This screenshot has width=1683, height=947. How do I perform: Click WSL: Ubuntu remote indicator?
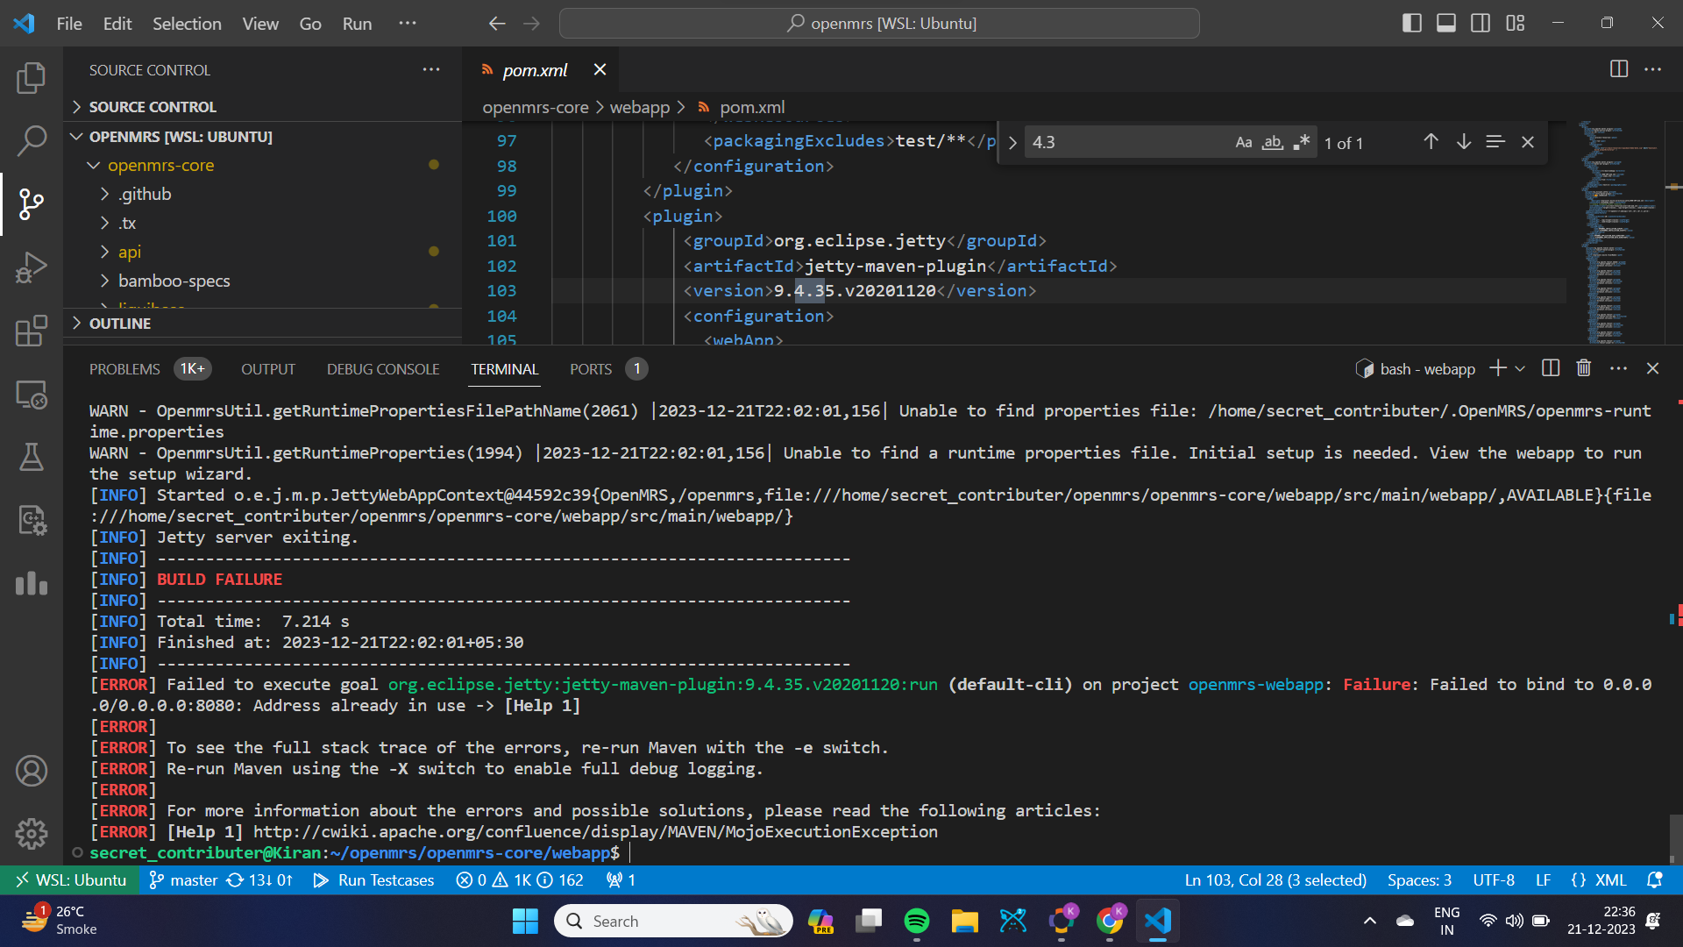click(70, 880)
